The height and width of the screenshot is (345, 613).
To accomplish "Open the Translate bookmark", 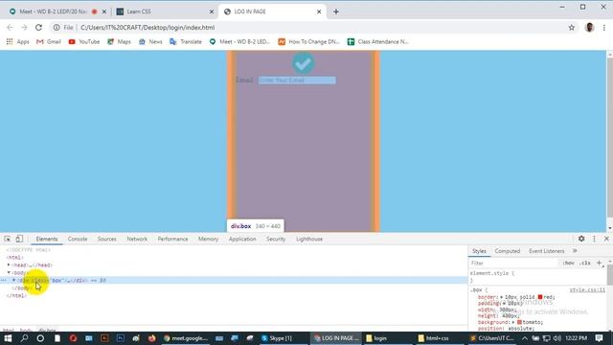I will pyautogui.click(x=186, y=41).
